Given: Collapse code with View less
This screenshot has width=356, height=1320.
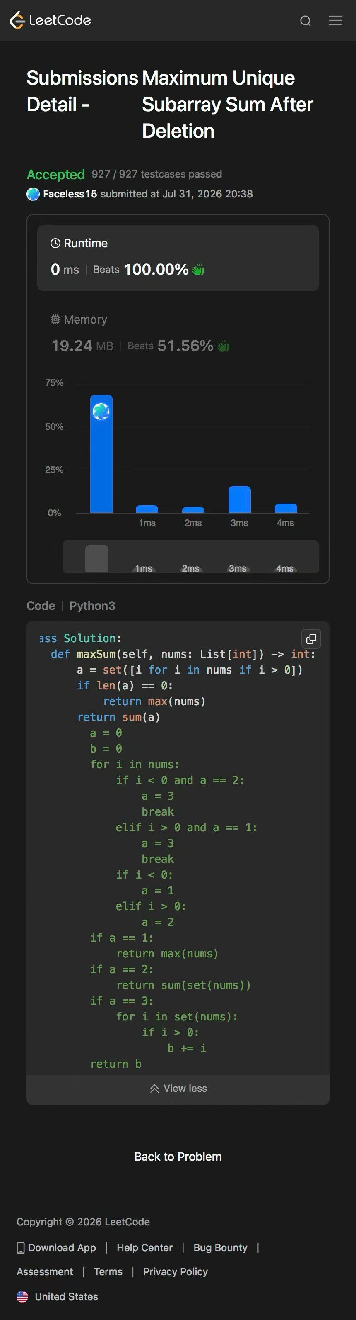Looking at the screenshot, I should click(x=178, y=1089).
